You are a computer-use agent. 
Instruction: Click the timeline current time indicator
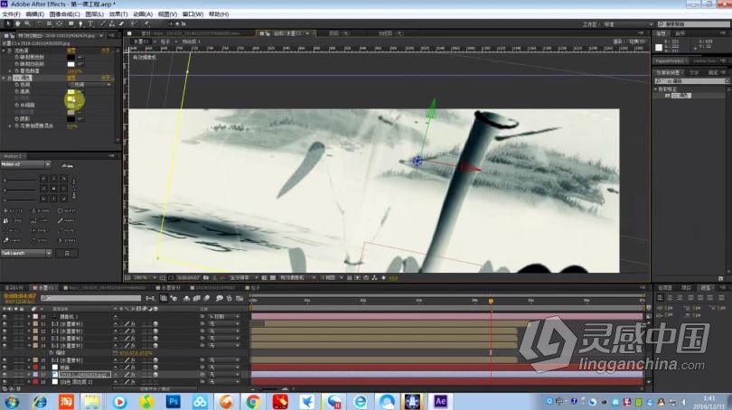pyautogui.click(x=491, y=302)
